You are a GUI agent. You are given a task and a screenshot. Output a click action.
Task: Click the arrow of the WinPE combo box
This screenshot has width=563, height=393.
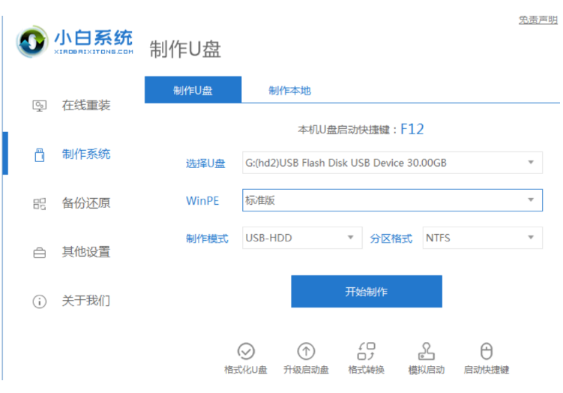pos(531,199)
